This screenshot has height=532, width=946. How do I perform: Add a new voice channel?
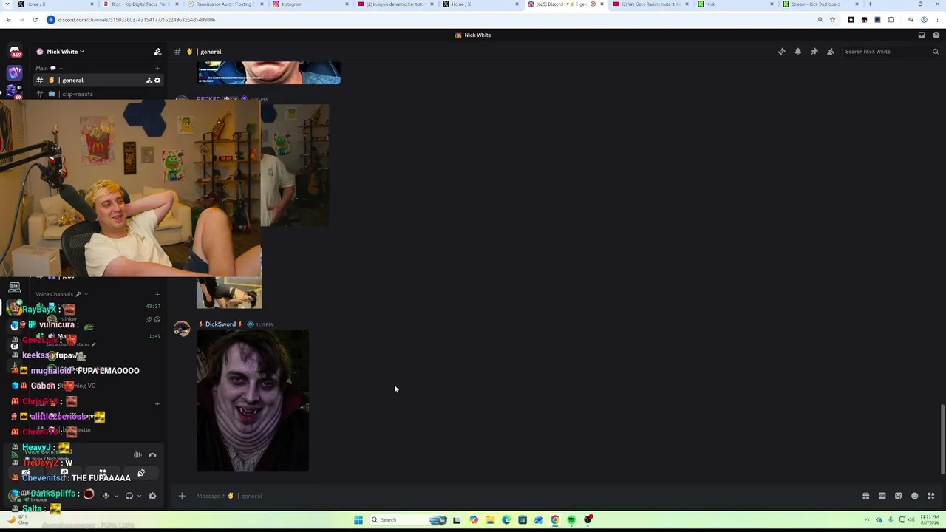tap(157, 294)
